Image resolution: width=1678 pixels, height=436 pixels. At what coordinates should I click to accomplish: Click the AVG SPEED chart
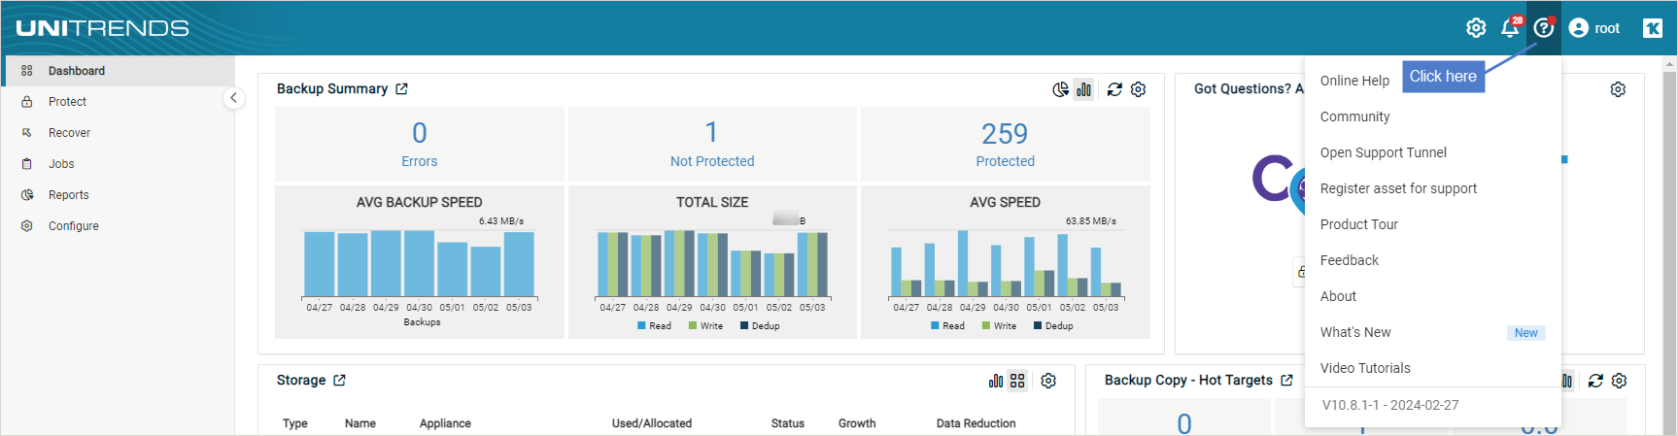coord(1006,262)
